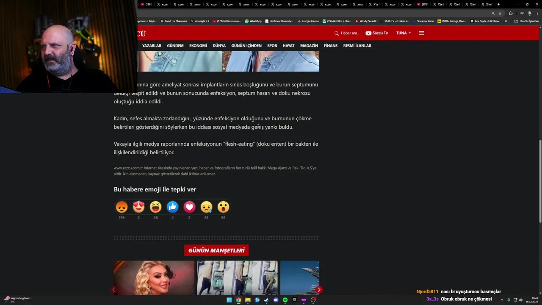The image size is (542, 305).
Task: React with the blue thumbs-up emoji
Action: click(172, 207)
